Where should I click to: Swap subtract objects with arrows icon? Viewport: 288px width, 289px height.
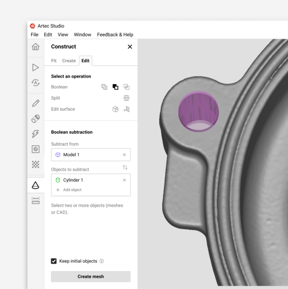(x=125, y=168)
